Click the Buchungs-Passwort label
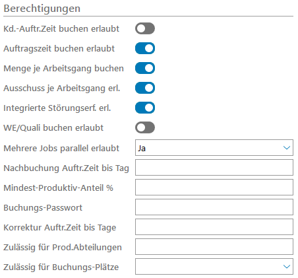 pyautogui.click(x=43, y=208)
